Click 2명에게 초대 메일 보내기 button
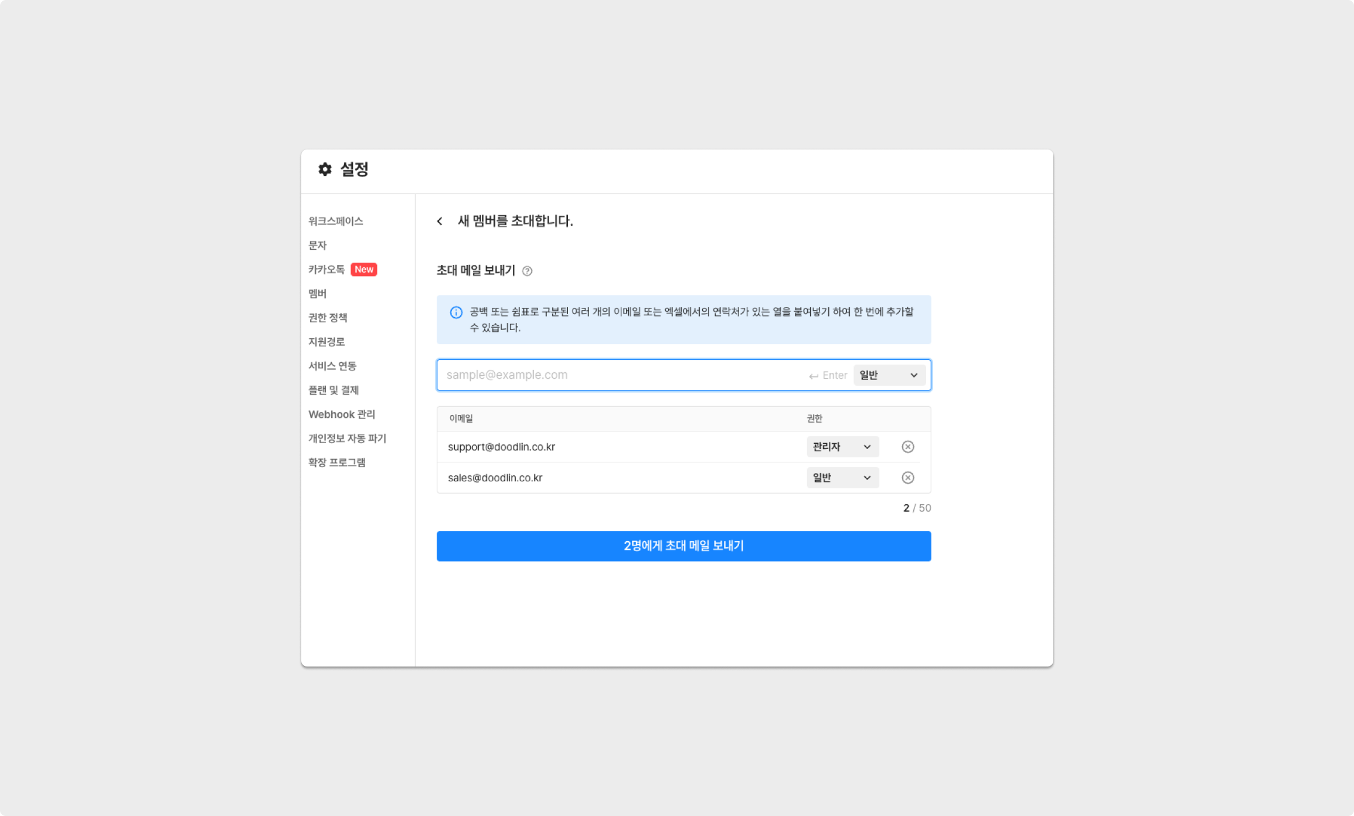1354x816 pixels. click(683, 546)
